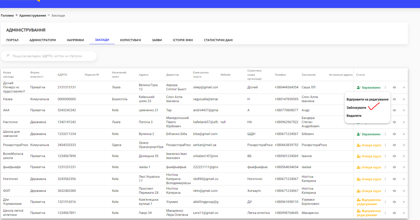Click the search magnifier icon
The height and width of the screenshot is (220, 420).
(8, 56)
